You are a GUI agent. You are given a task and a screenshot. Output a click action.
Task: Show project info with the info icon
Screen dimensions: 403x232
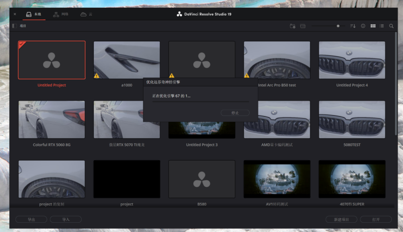pos(363,26)
